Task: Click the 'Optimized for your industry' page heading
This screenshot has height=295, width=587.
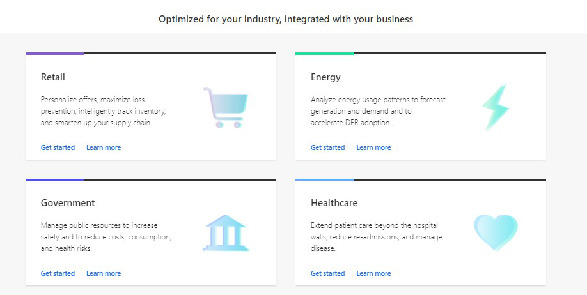Action: (x=286, y=19)
